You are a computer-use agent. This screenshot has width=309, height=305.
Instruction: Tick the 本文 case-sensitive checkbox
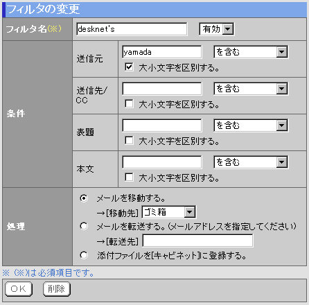[129, 177]
